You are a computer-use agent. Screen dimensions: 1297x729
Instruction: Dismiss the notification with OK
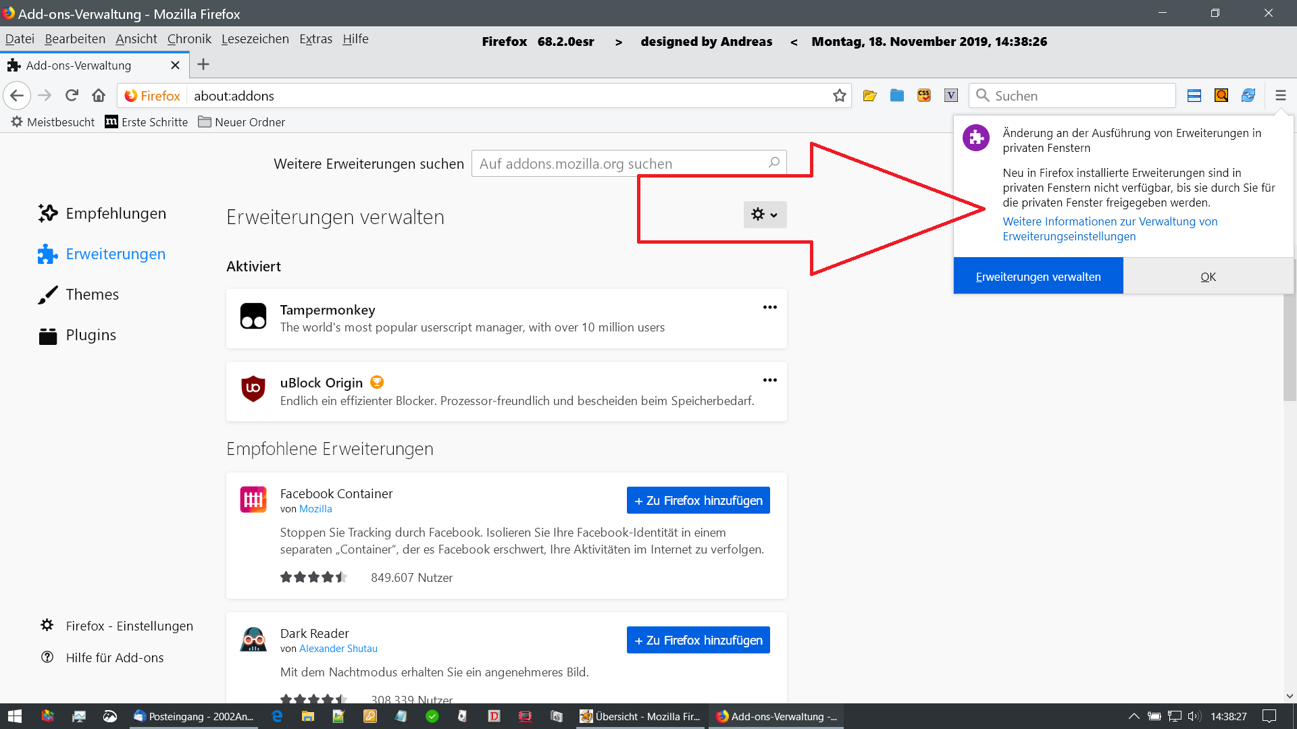click(1208, 277)
